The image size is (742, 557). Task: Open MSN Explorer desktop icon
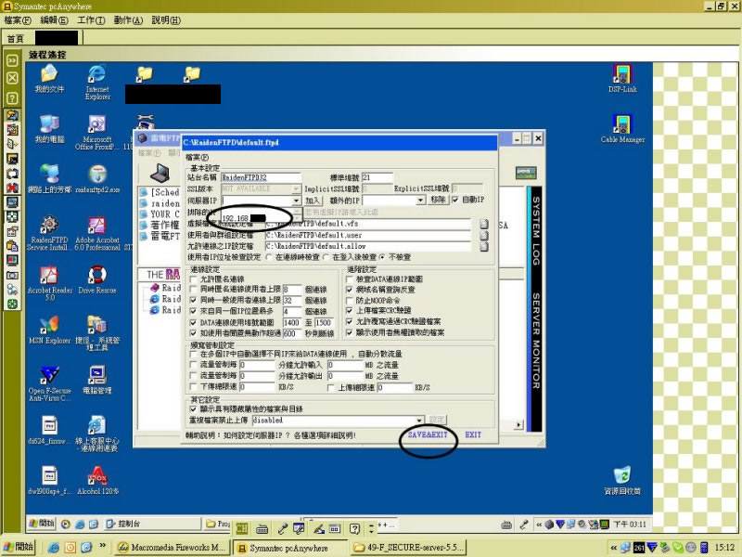(49, 330)
